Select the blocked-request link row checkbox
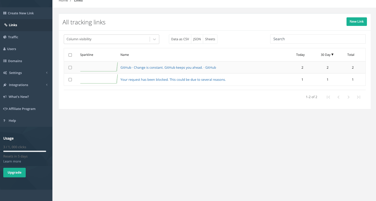The height and width of the screenshot is (201, 376). click(x=70, y=79)
